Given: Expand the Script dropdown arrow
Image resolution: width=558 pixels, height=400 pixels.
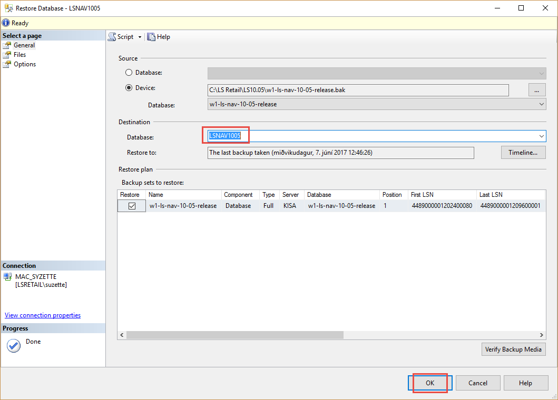Looking at the screenshot, I should coord(140,37).
